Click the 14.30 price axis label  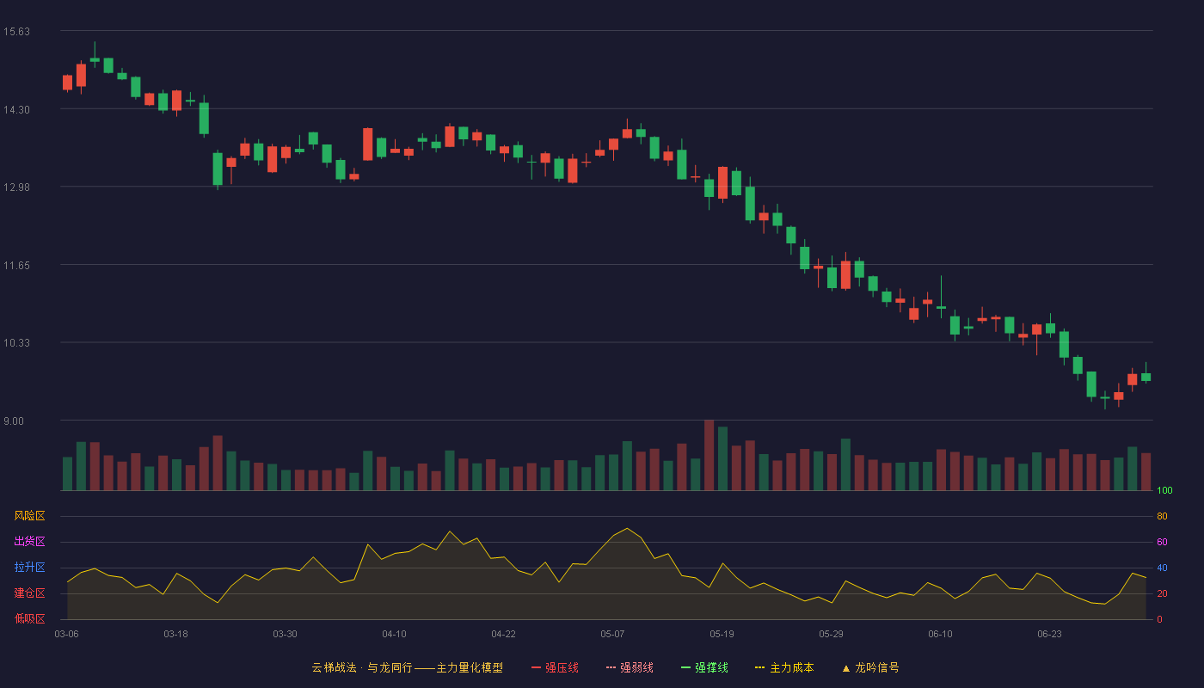(x=16, y=109)
